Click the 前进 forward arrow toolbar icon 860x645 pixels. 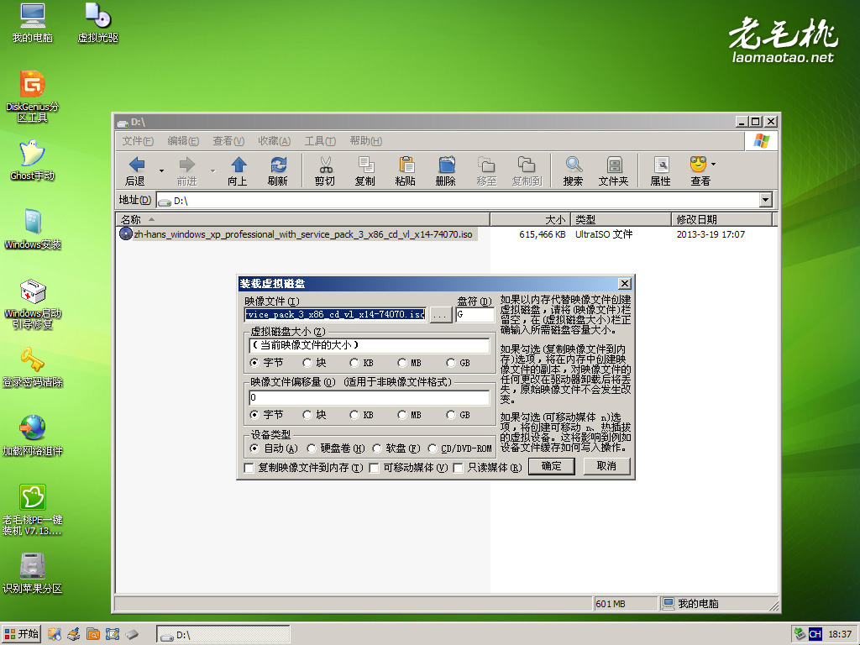click(187, 170)
